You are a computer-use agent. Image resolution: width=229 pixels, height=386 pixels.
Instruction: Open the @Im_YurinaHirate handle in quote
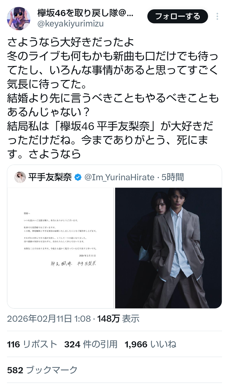click(x=119, y=177)
